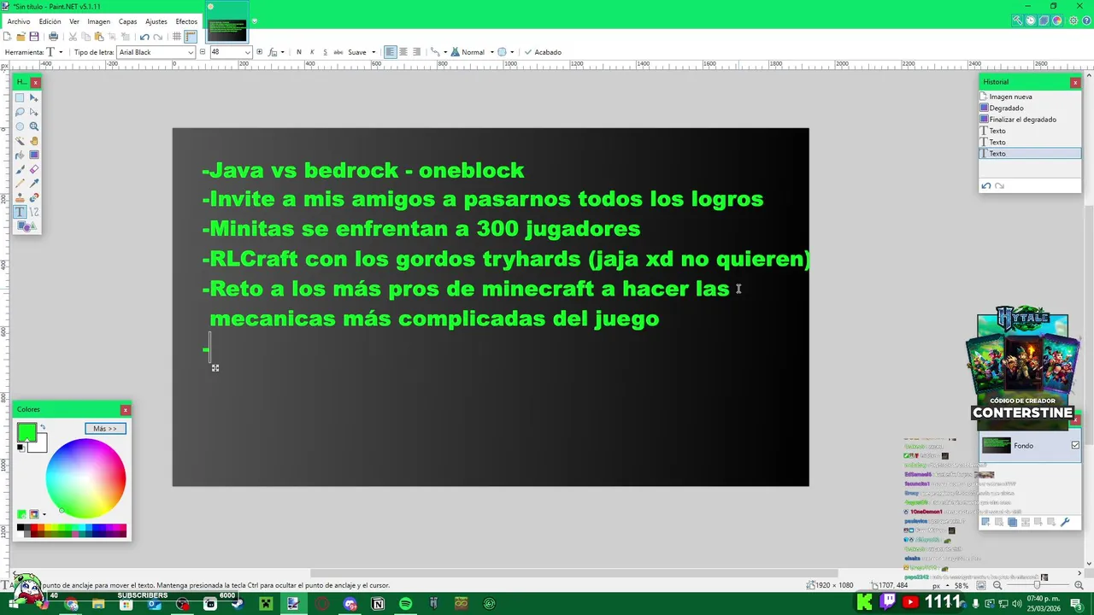
Task: Align text center
Action: pos(403,52)
